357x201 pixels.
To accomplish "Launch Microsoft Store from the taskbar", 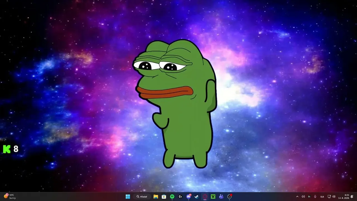I will point(164,197).
